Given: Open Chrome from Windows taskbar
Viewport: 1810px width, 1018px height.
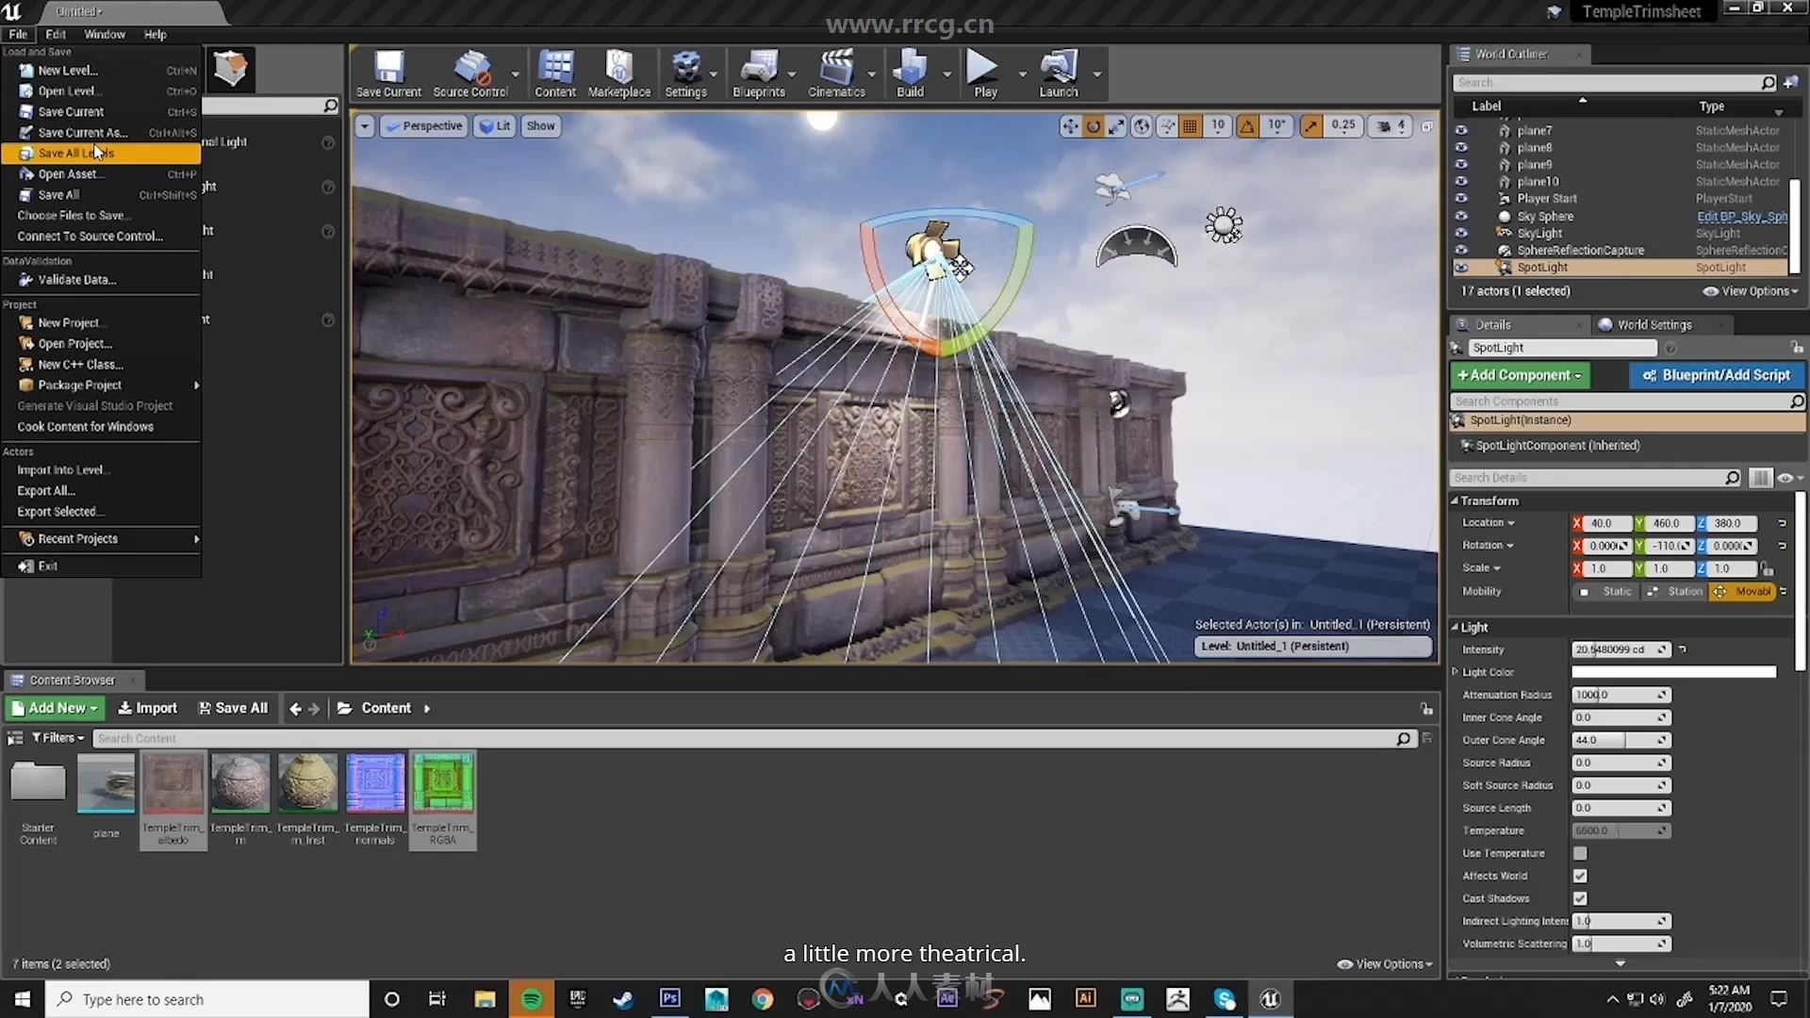Looking at the screenshot, I should 763,999.
